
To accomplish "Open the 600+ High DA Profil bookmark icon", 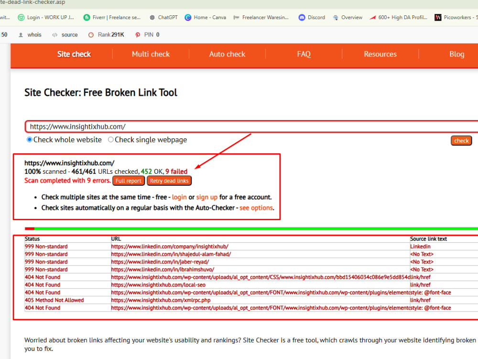I will [372, 17].
